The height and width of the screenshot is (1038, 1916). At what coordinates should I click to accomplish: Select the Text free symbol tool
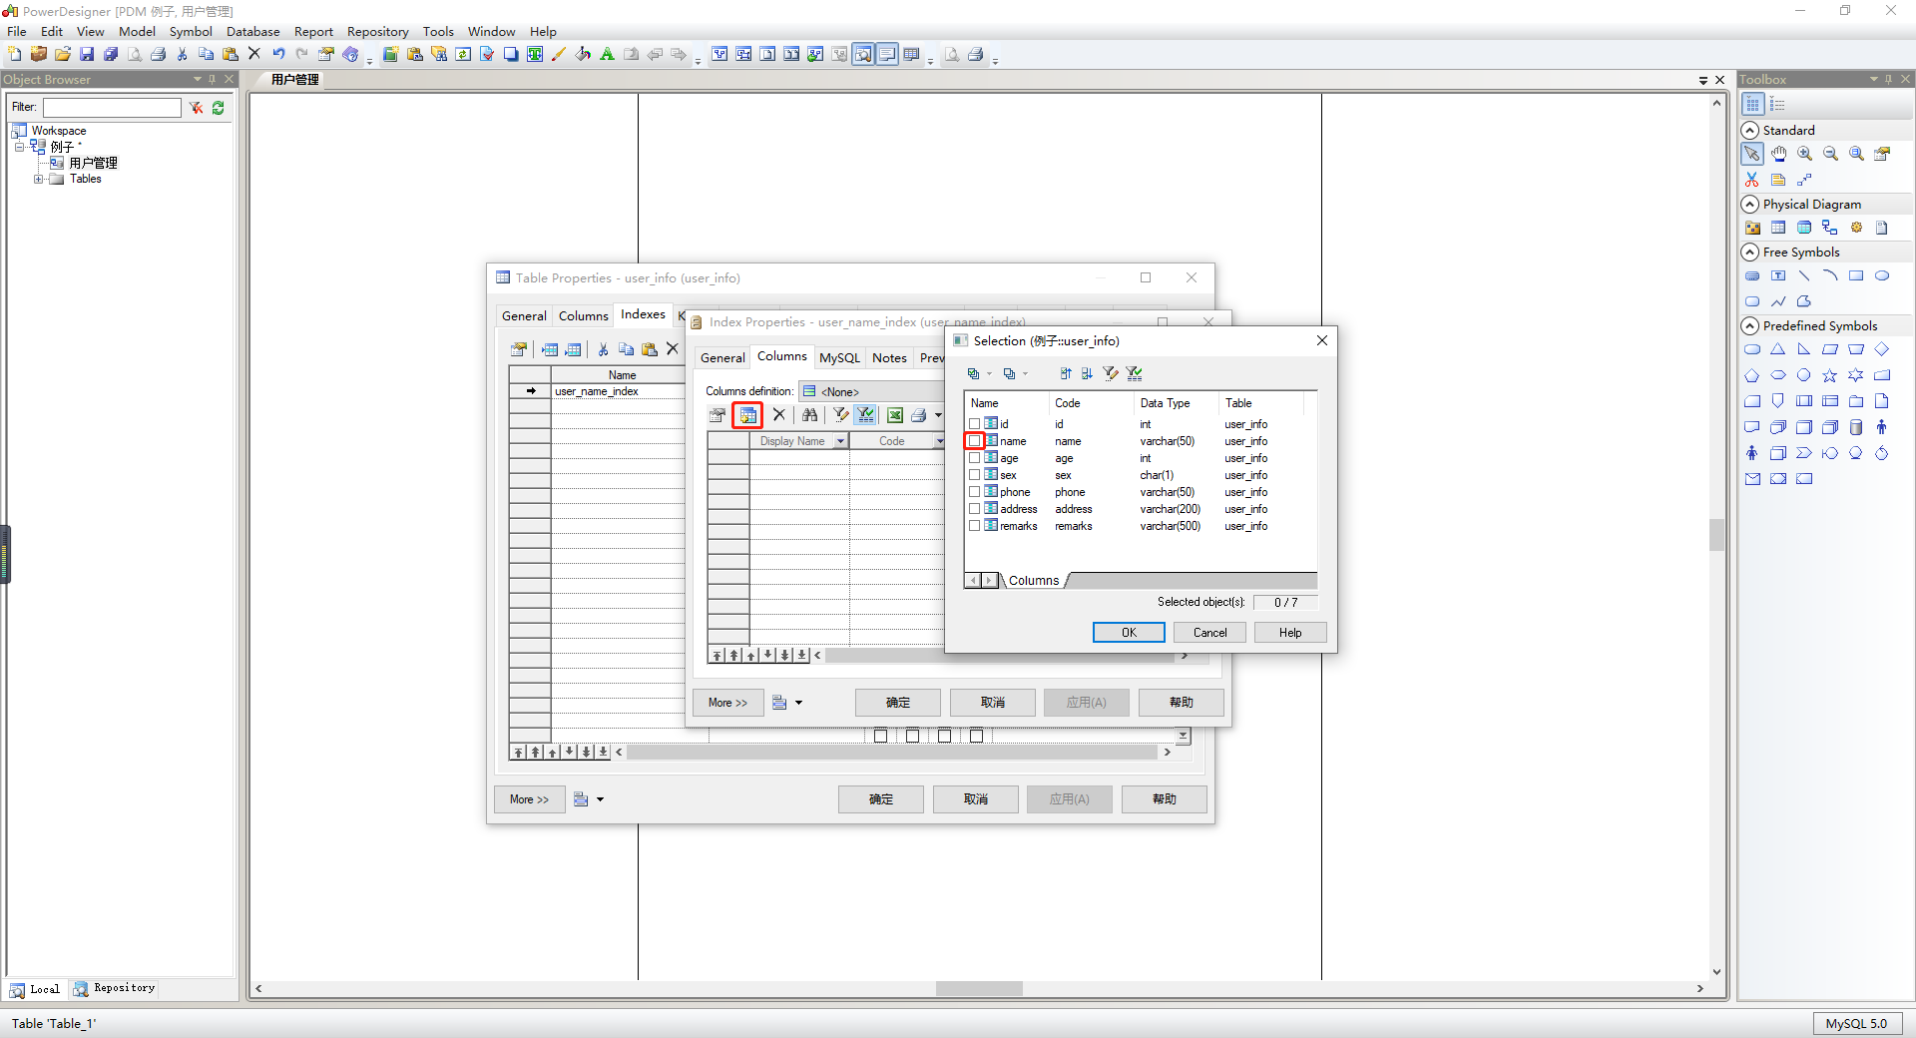point(1778,275)
